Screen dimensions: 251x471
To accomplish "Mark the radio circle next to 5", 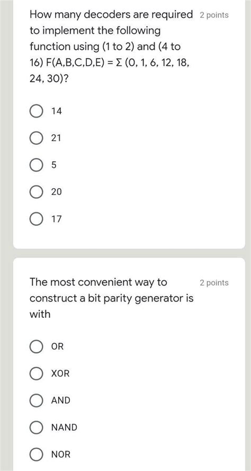I will 36,165.
